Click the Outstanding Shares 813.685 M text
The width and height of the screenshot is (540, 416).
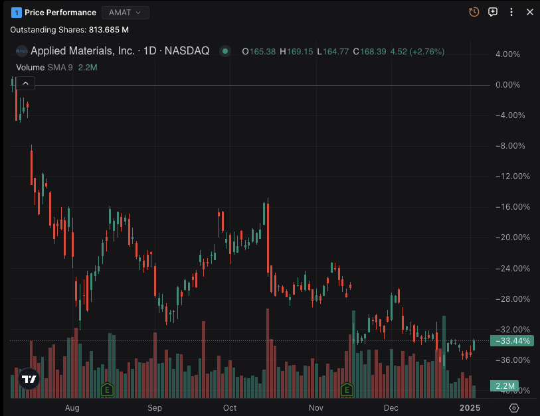70,30
